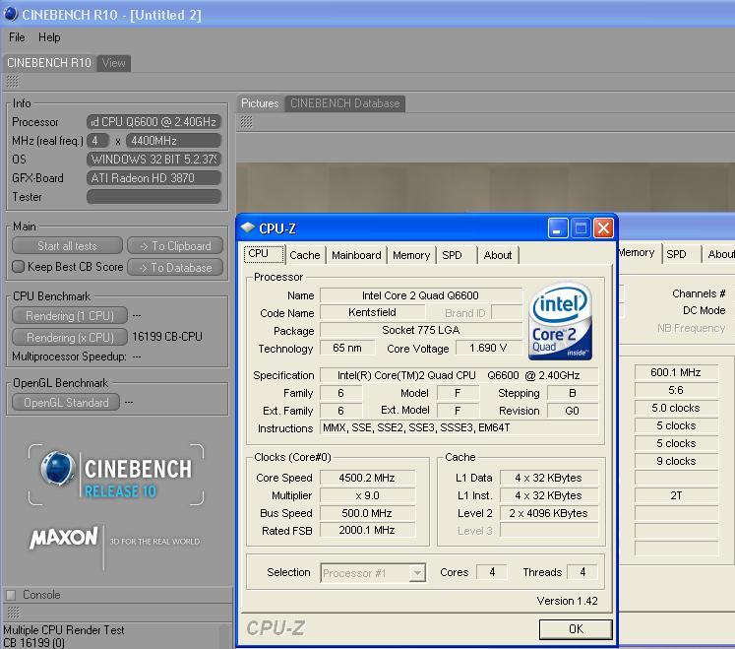The height and width of the screenshot is (649, 735).
Task: Switch to the CINEBENCH R10 tab
Action: pos(49,63)
